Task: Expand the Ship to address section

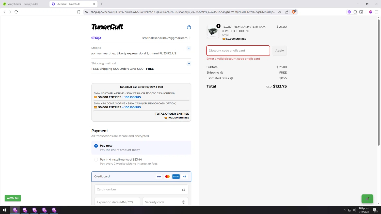Action: pos(189,48)
